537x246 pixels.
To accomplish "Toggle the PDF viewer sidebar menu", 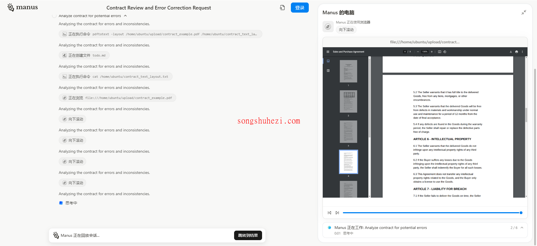I will coord(328,52).
